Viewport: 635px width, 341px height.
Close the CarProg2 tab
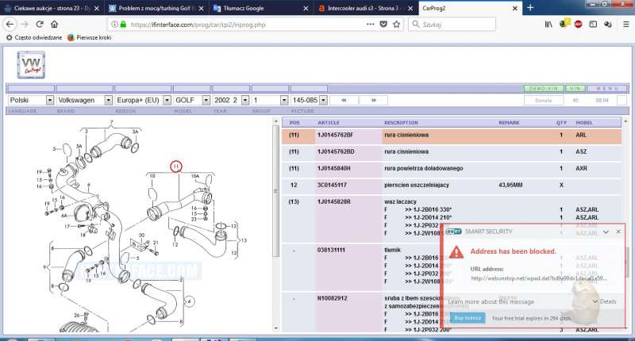coord(514,8)
